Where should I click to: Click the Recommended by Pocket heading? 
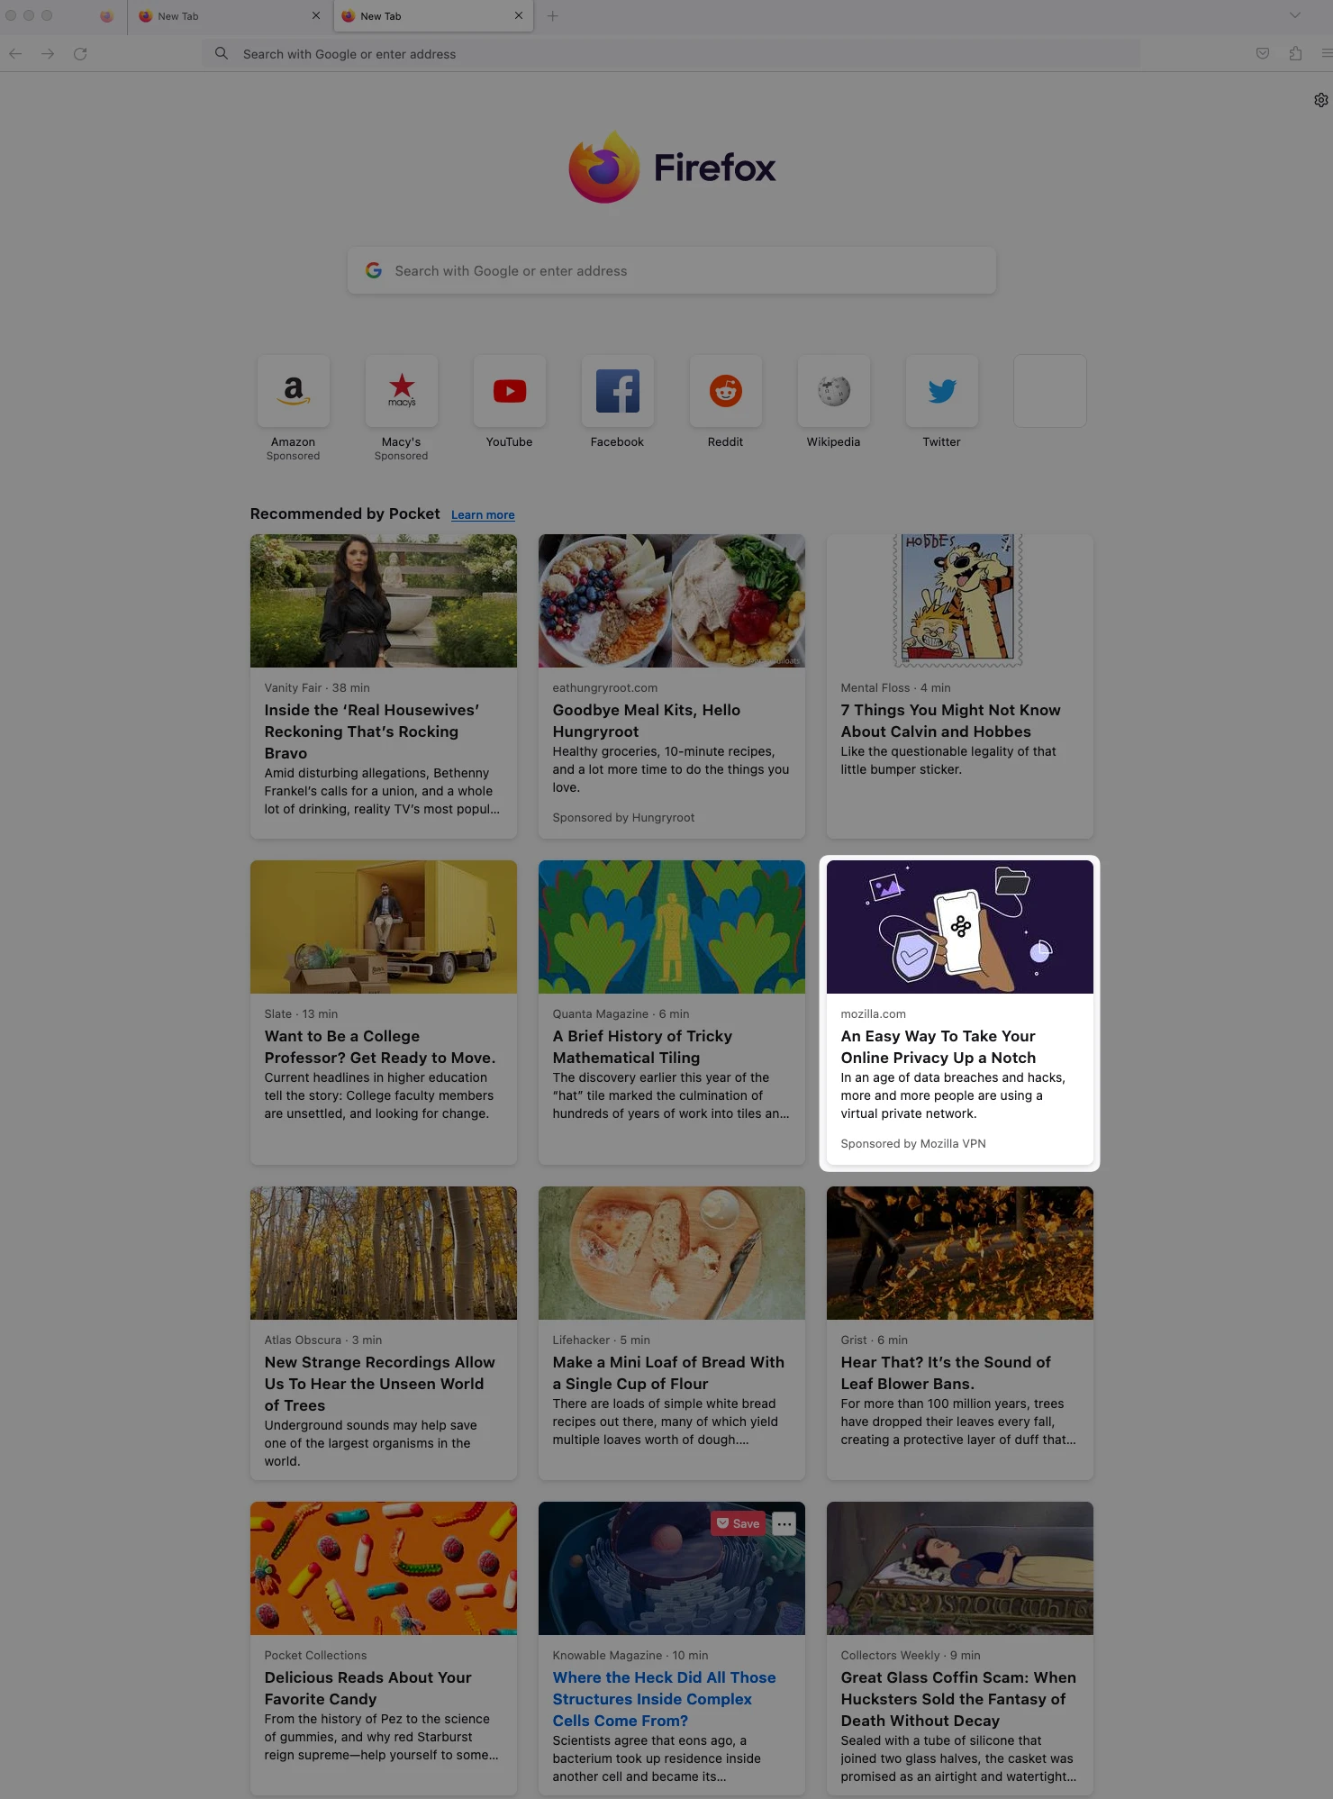345,513
